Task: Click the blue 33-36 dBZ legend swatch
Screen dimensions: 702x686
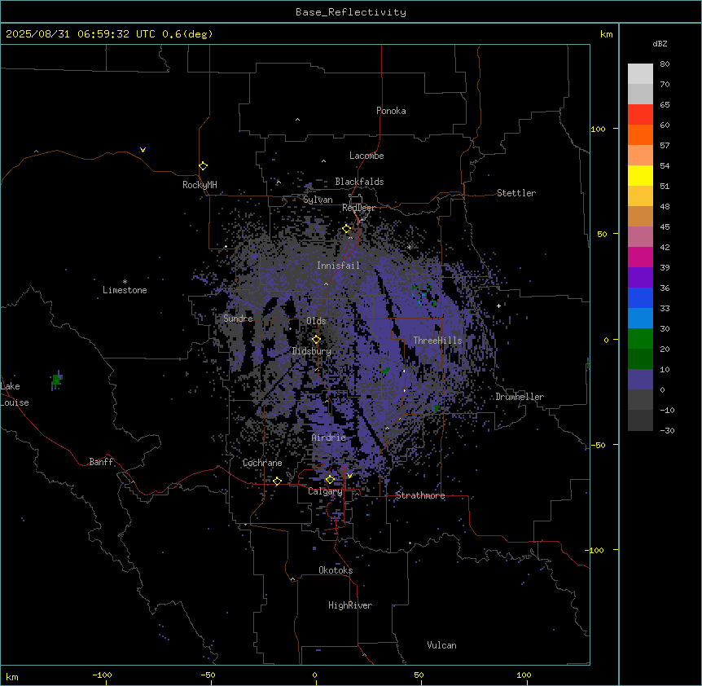Action: 640,297
